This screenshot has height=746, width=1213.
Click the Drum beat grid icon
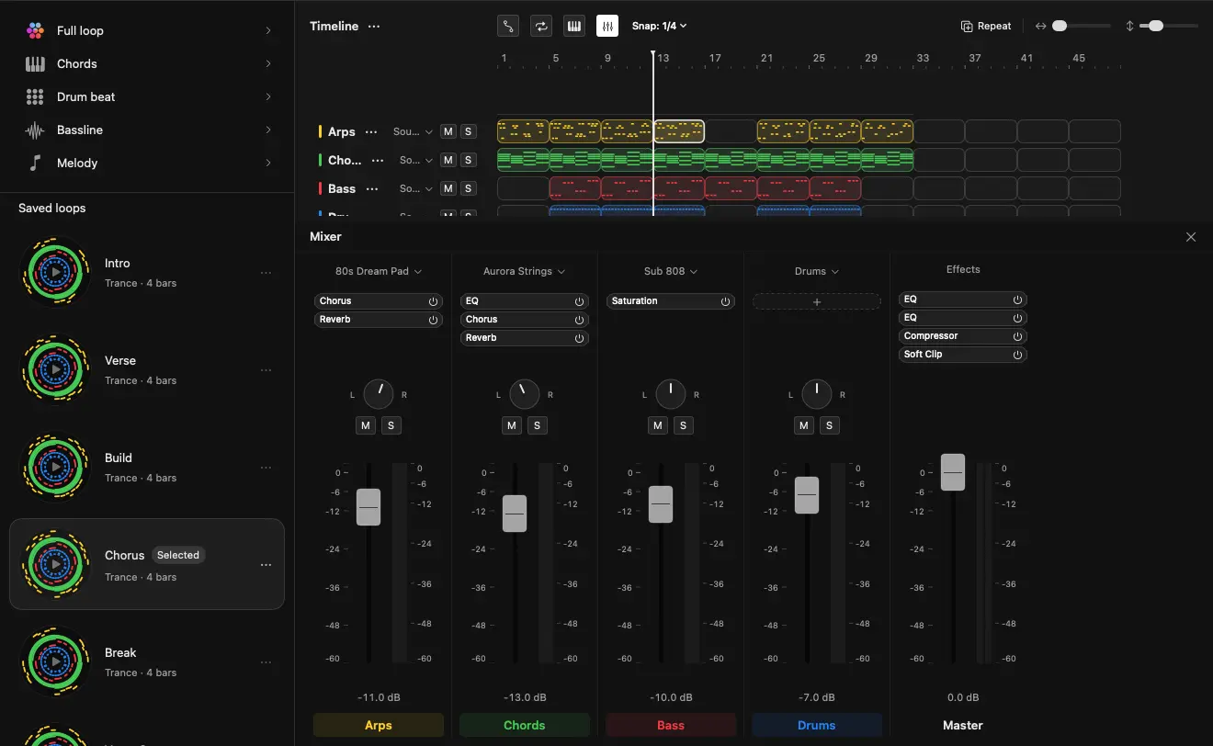pos(35,96)
